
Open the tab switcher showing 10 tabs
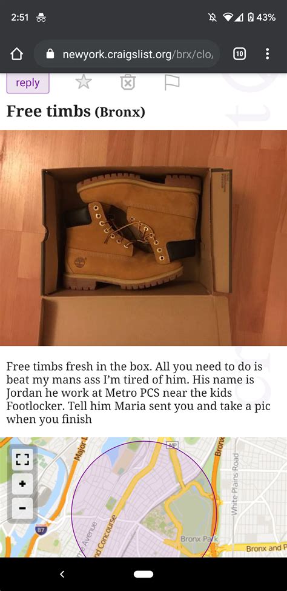(239, 55)
